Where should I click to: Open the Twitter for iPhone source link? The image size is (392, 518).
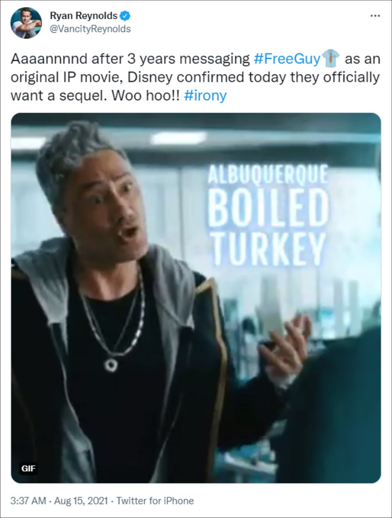[x=155, y=501]
